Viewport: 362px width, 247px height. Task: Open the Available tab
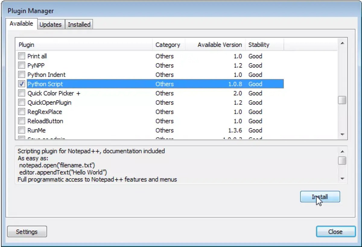click(21, 23)
